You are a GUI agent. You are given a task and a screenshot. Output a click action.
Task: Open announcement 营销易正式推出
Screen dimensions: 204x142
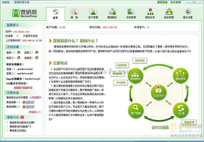18,131
